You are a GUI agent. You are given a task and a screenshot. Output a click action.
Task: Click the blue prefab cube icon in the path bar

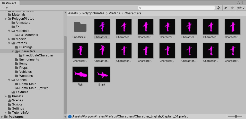[x=70, y=116]
